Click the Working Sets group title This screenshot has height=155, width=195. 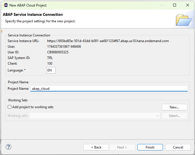click(18, 100)
